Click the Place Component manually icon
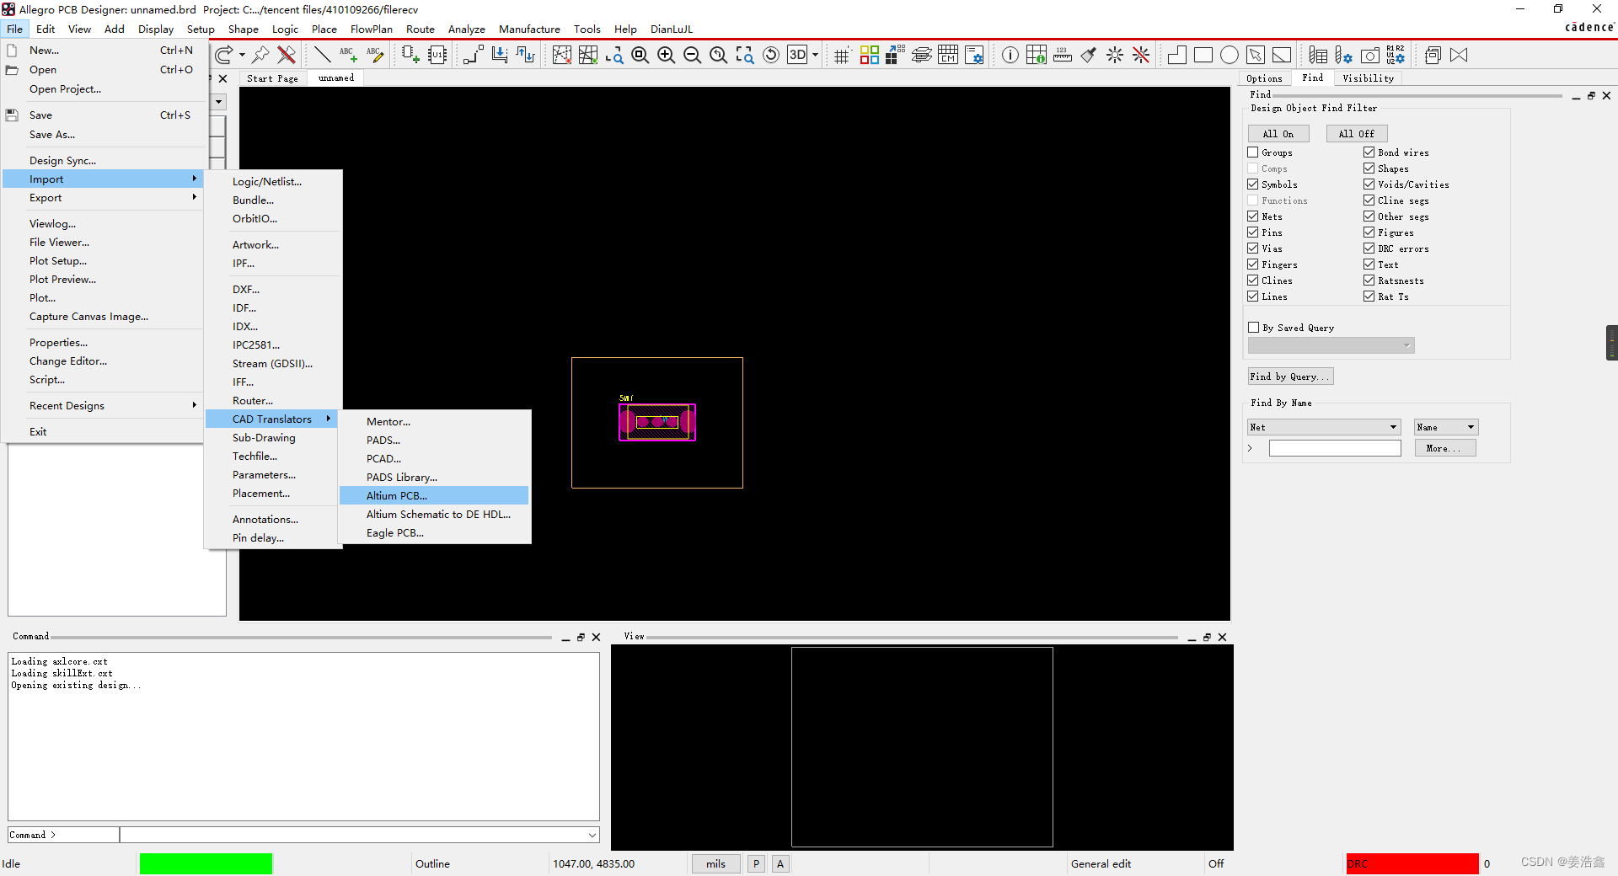 pyautogui.click(x=410, y=56)
